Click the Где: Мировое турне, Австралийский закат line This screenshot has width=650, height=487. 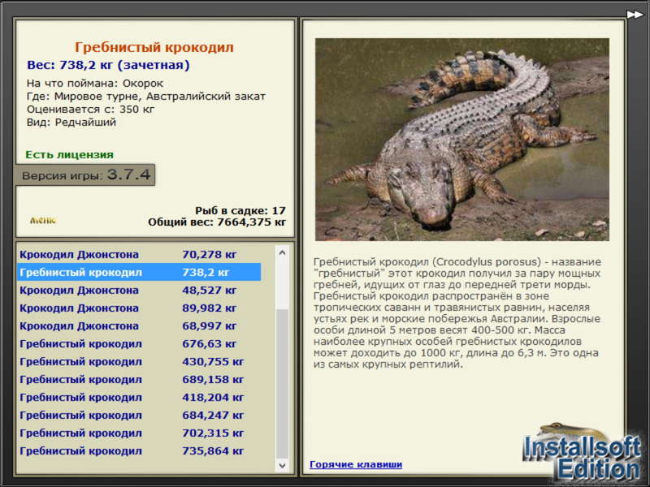pyautogui.click(x=146, y=97)
